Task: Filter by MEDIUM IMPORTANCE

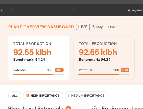Action: [86, 95]
